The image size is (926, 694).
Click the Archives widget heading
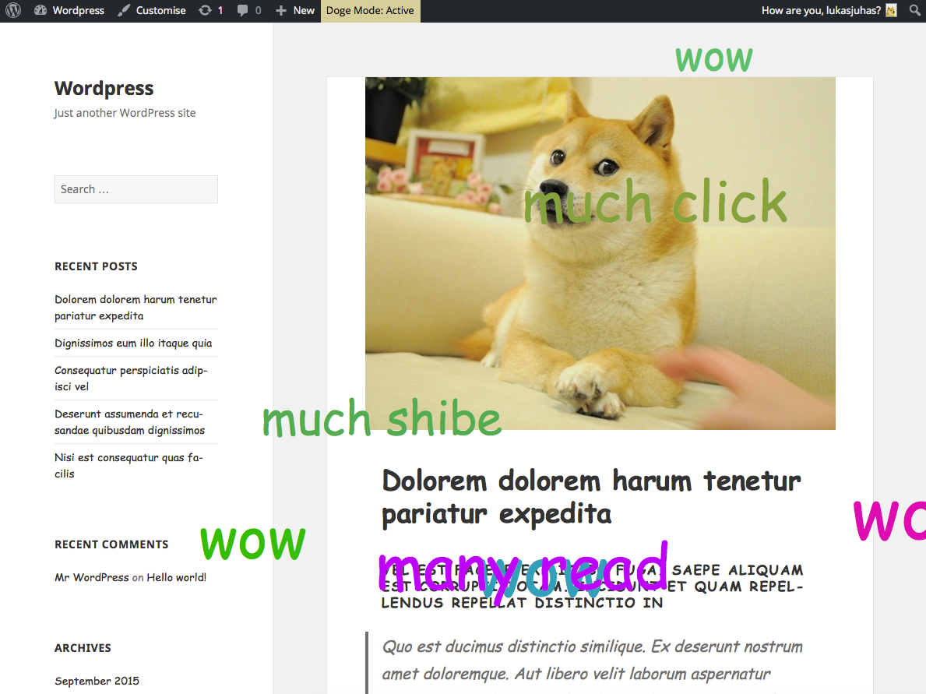(83, 648)
